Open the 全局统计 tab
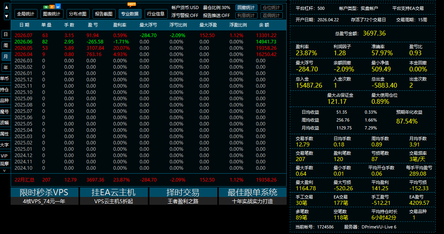Image resolution: width=444 pixels, height=234 pixels. pyautogui.click(x=26, y=14)
